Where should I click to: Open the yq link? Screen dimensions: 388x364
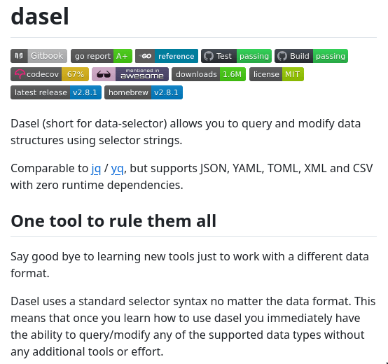[117, 169]
